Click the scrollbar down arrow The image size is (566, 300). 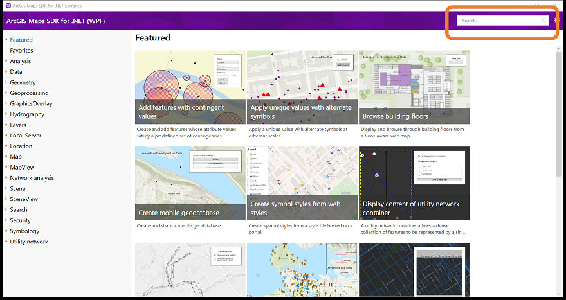(560, 294)
